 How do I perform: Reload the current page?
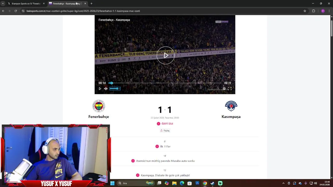pyautogui.click(x=16, y=11)
